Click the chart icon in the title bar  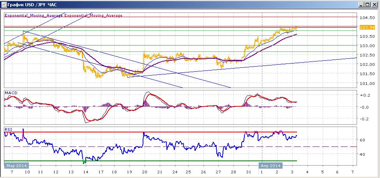[x=4, y=4]
